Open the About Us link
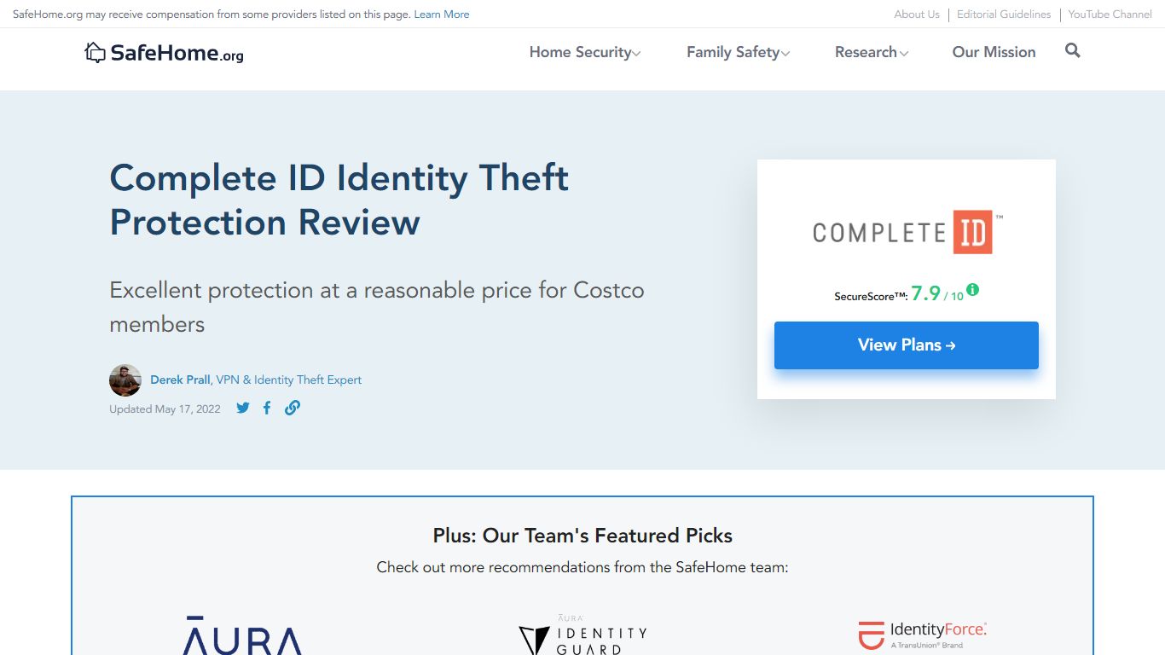Image resolution: width=1165 pixels, height=655 pixels. click(x=917, y=14)
